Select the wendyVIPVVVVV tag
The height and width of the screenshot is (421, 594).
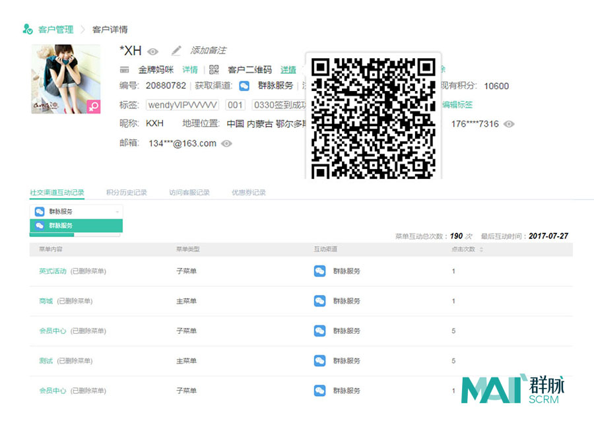point(183,105)
